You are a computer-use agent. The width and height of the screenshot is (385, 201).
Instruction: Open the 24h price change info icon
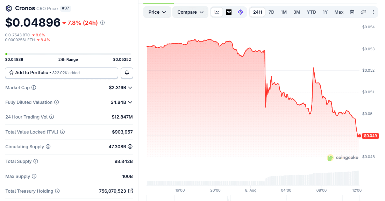tap(102, 23)
